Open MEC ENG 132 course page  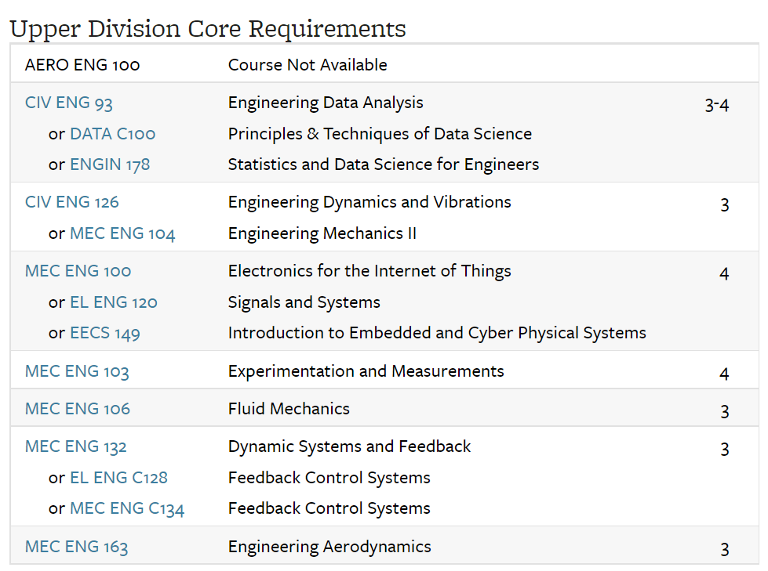[x=75, y=446]
